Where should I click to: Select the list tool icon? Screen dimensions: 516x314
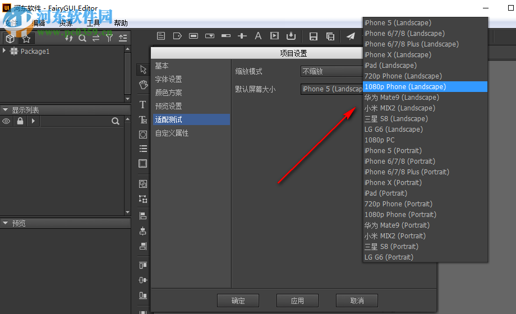point(143,149)
